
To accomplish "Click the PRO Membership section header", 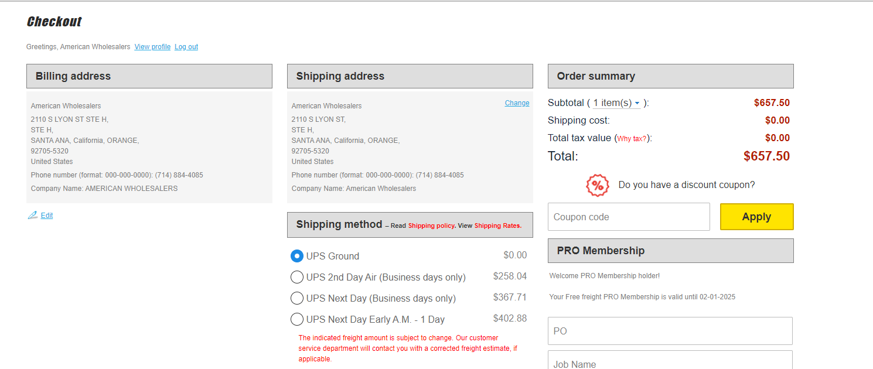I will click(671, 251).
